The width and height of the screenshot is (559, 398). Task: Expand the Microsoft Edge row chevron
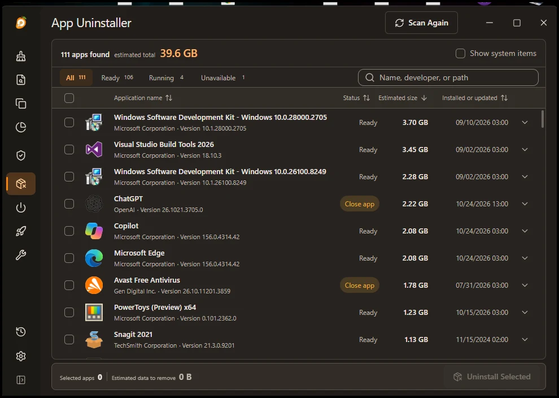pyautogui.click(x=525, y=258)
